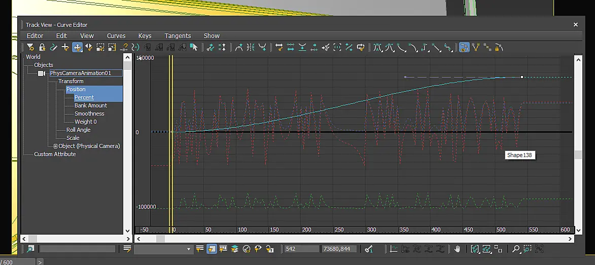Select the Smoothness track
595x265 pixels.
coord(89,113)
